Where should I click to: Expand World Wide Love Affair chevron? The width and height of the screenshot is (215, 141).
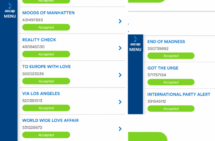[x=120, y=129]
